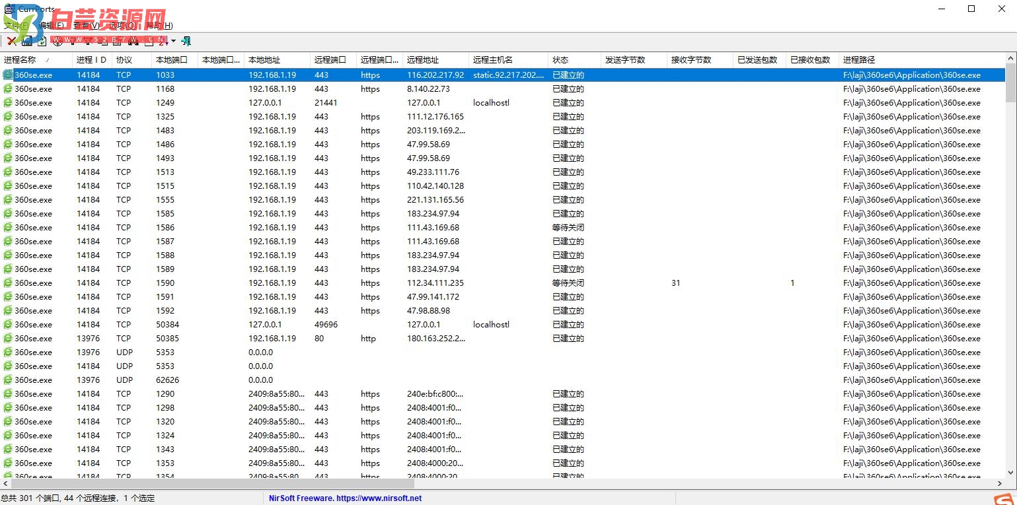This screenshot has width=1017, height=505.
Task: Select the remote address 8.140.22.73 cell
Action: (428, 88)
